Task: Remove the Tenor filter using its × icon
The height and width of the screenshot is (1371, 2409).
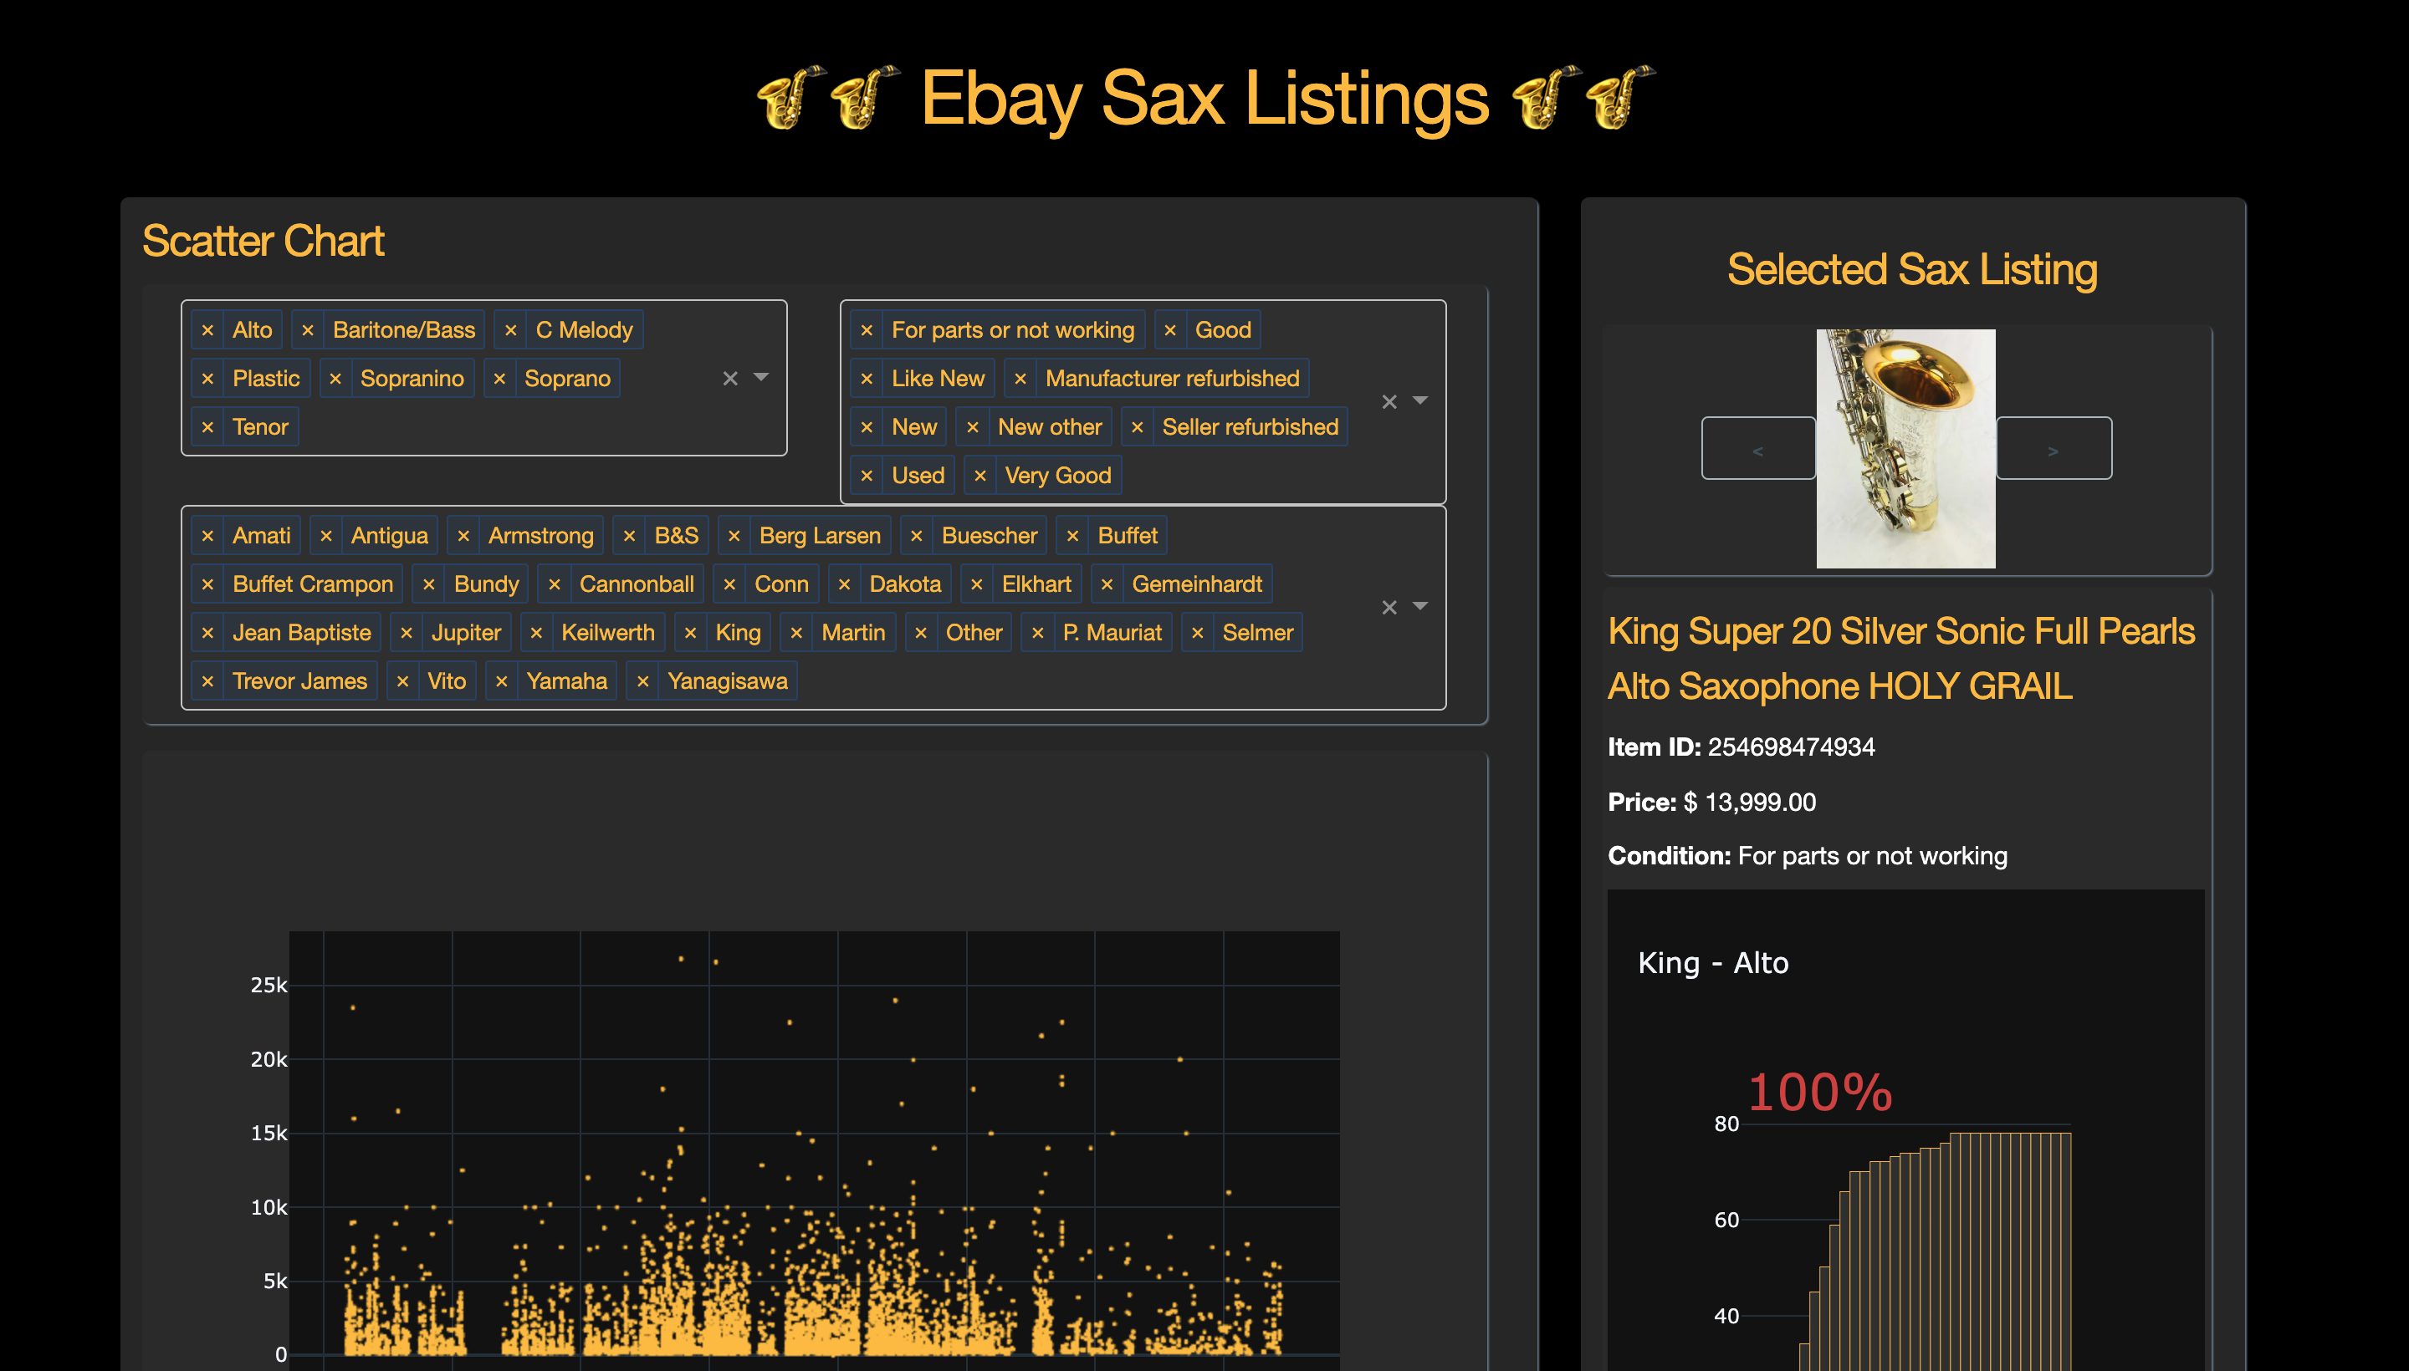Action: tap(209, 426)
